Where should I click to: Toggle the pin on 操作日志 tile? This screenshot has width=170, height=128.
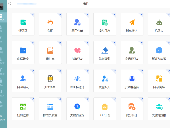coord(115,14)
